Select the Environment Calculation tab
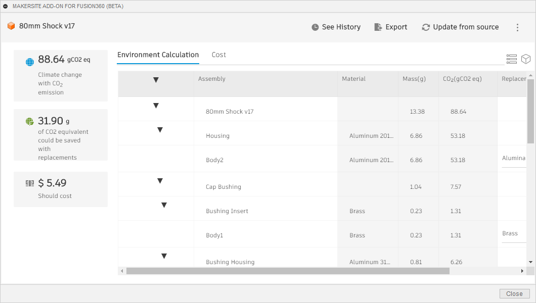 pyautogui.click(x=158, y=55)
